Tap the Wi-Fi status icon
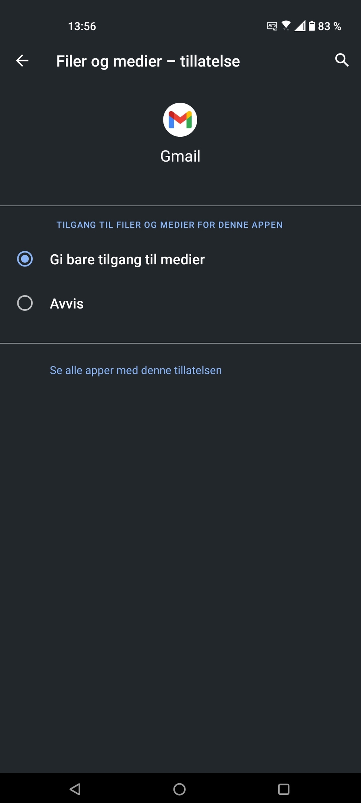 point(286,26)
